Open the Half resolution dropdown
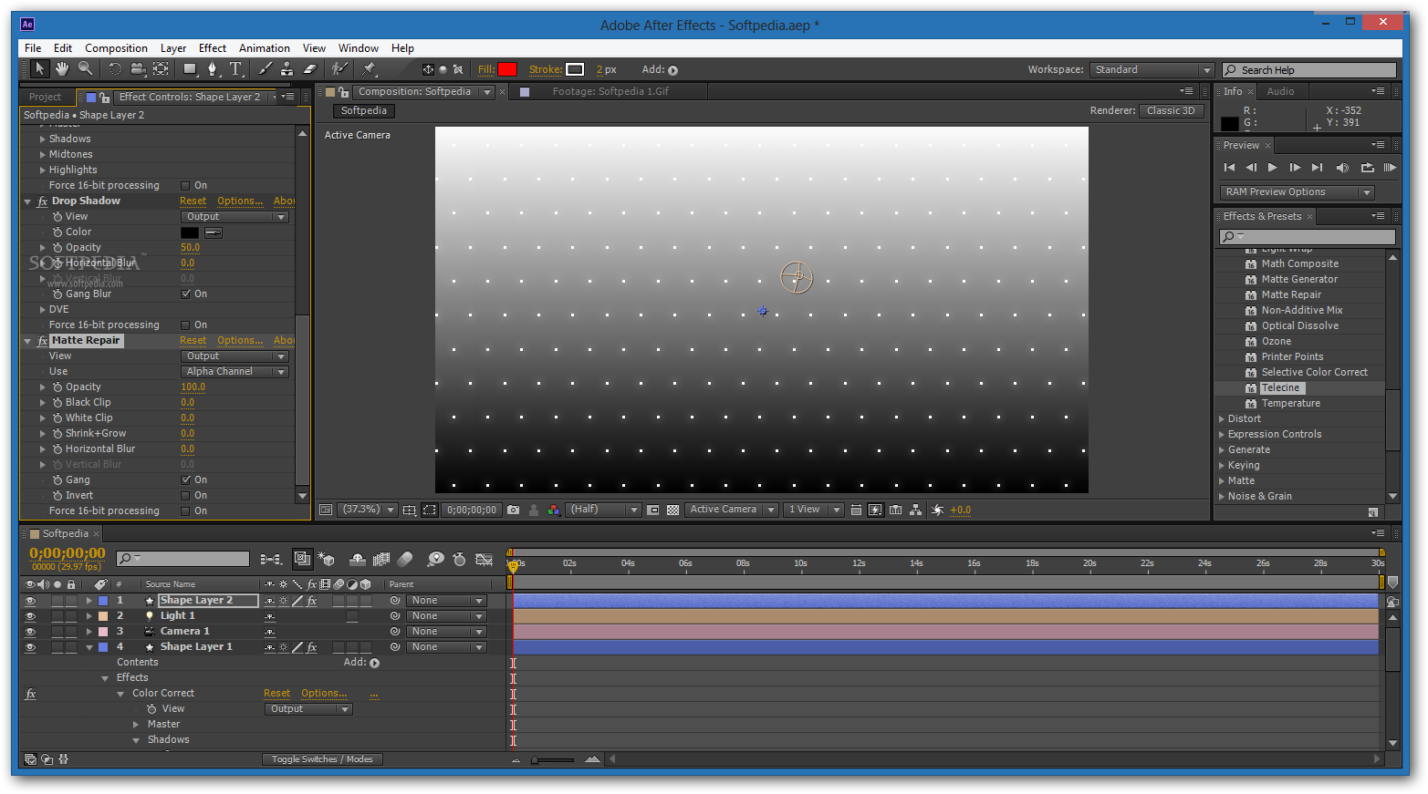The width and height of the screenshot is (1428, 794). 604,510
